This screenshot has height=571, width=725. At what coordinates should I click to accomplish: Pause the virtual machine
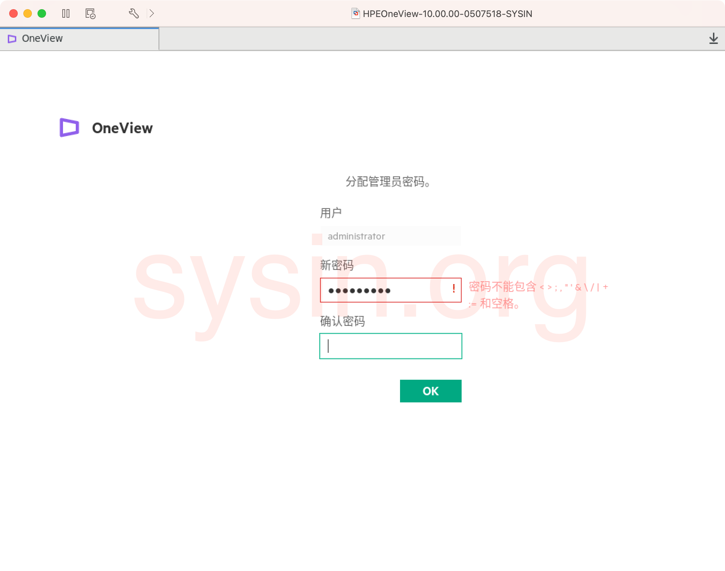[x=66, y=13]
